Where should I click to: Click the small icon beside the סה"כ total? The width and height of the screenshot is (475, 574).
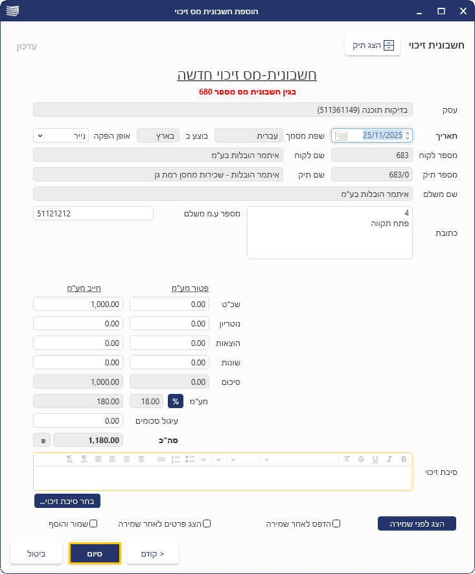(43, 441)
